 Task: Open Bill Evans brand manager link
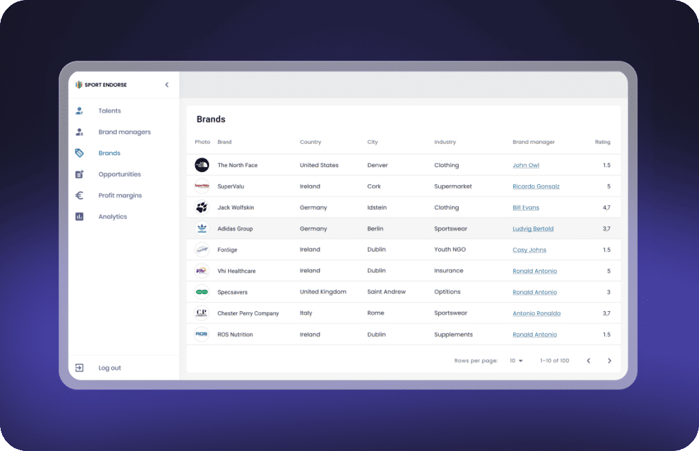pos(526,207)
